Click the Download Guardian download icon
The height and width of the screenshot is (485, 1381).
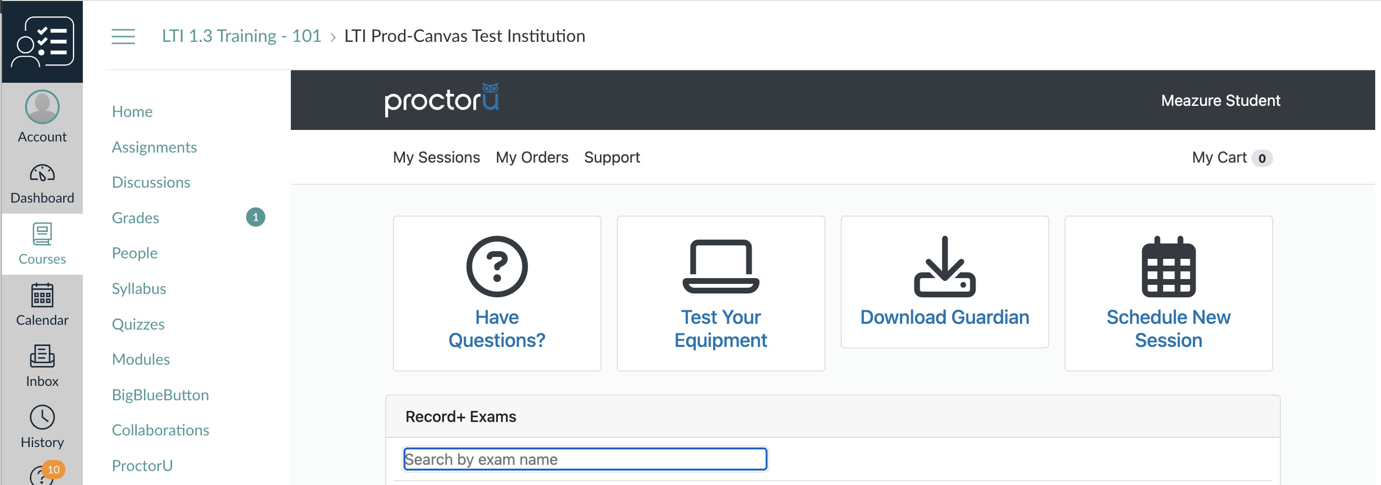click(x=944, y=267)
